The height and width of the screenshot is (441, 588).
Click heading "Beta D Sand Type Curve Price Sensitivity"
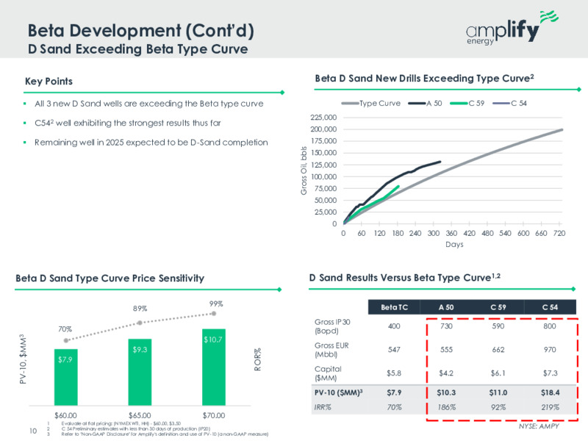pos(110,279)
